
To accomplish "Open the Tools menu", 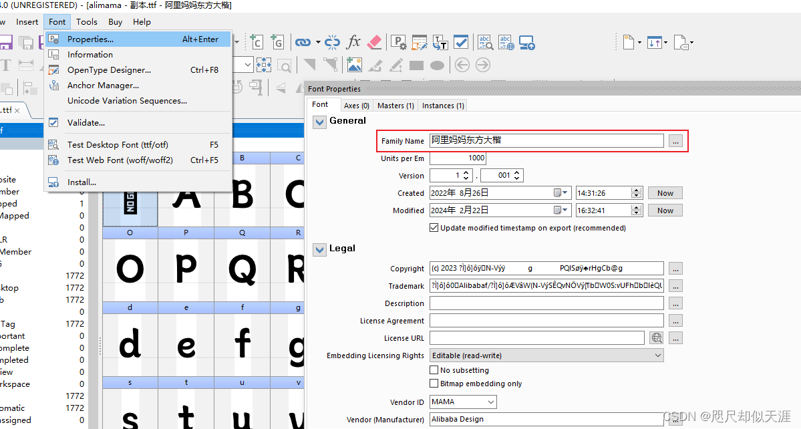I will tap(86, 22).
